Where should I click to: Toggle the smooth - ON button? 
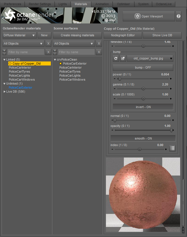[x=143, y=138]
